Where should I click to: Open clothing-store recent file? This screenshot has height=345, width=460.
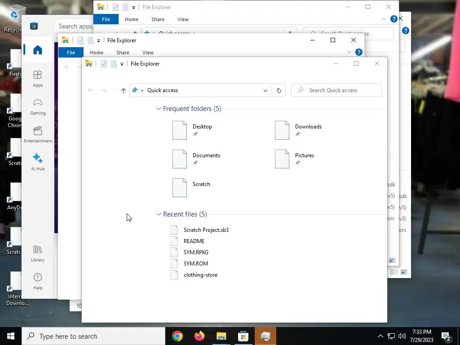click(x=194, y=275)
